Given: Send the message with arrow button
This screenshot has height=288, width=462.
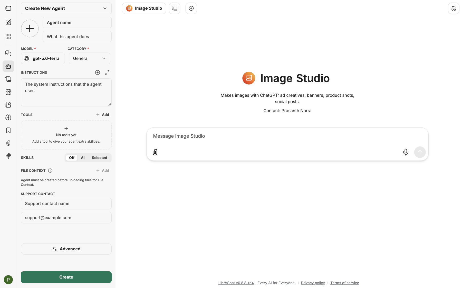Looking at the screenshot, I should point(420,152).
